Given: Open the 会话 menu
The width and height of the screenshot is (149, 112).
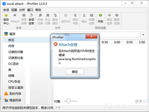Looking at the screenshot, I should tap(6, 10).
